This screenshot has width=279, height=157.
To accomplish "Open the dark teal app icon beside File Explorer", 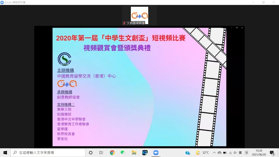I will point(145,152).
